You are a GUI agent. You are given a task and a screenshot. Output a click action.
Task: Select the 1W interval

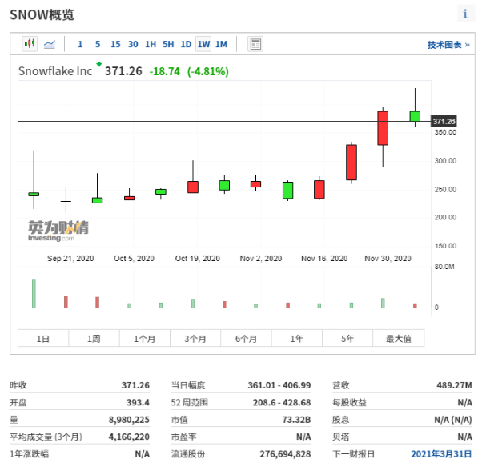(203, 44)
